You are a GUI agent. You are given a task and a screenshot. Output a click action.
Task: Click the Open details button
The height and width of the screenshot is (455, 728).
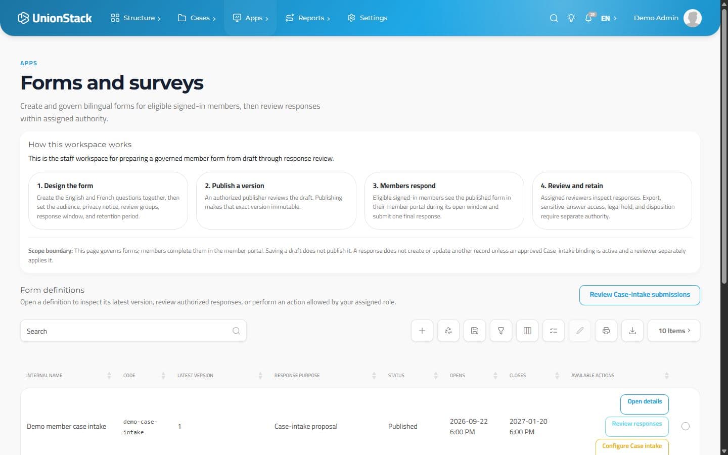click(645, 403)
